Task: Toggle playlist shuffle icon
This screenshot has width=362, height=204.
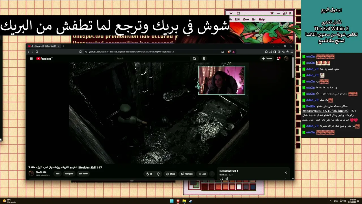Action: (x=227, y=179)
